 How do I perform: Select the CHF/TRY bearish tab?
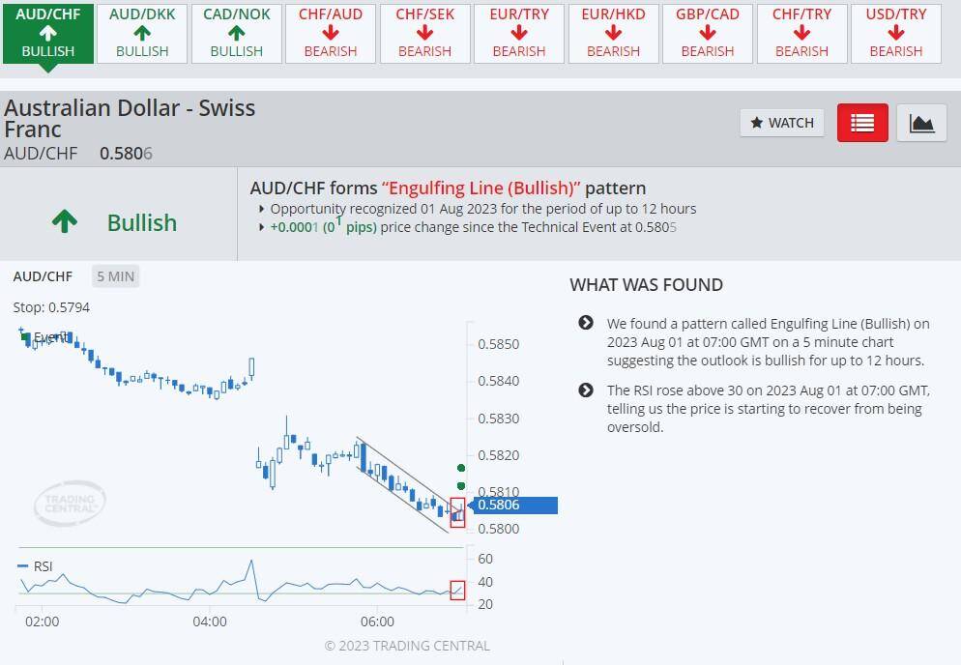point(802,33)
